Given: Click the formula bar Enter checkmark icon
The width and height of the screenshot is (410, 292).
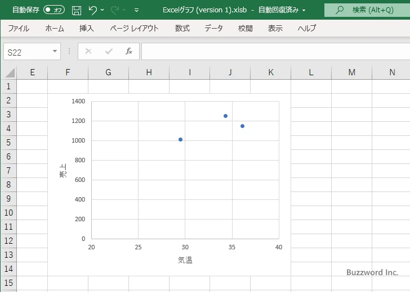Looking at the screenshot, I should click(109, 51).
